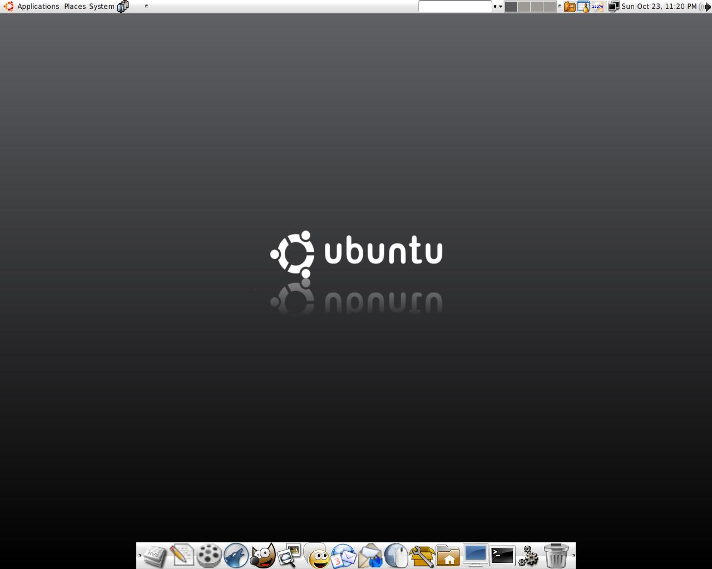Click the mouse globe dock icon
712x569 pixels.
396,556
